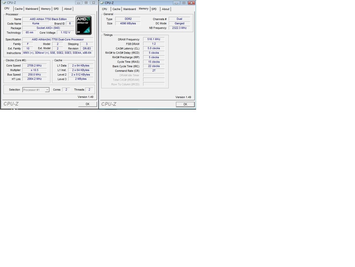This screenshot has width=355, height=267.
Task: Click the HT Link value 2064.2 MHz
Action: click(35, 79)
